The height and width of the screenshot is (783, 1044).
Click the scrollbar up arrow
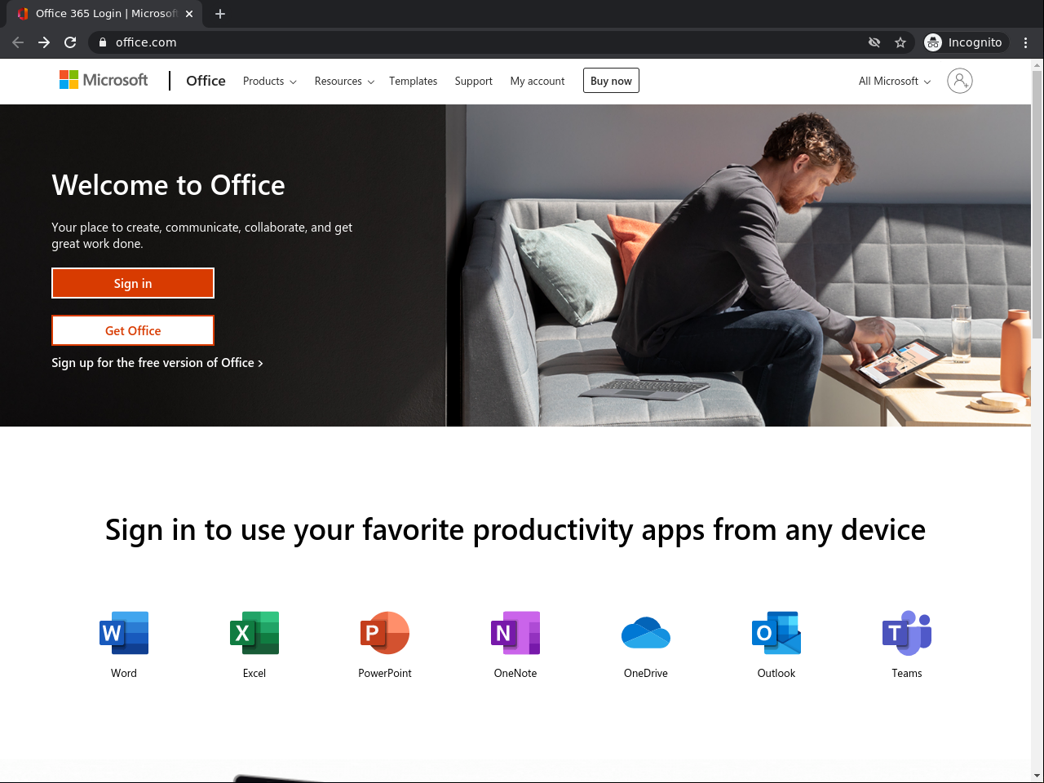click(1037, 64)
